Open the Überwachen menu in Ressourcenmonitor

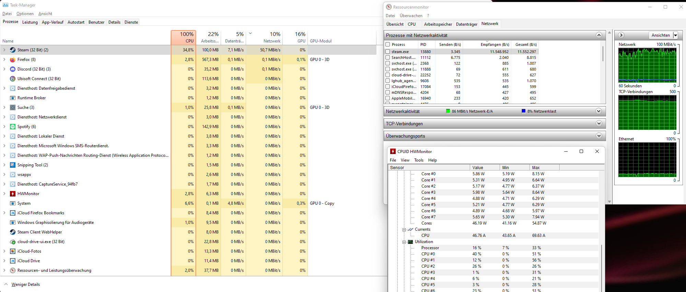coord(411,16)
